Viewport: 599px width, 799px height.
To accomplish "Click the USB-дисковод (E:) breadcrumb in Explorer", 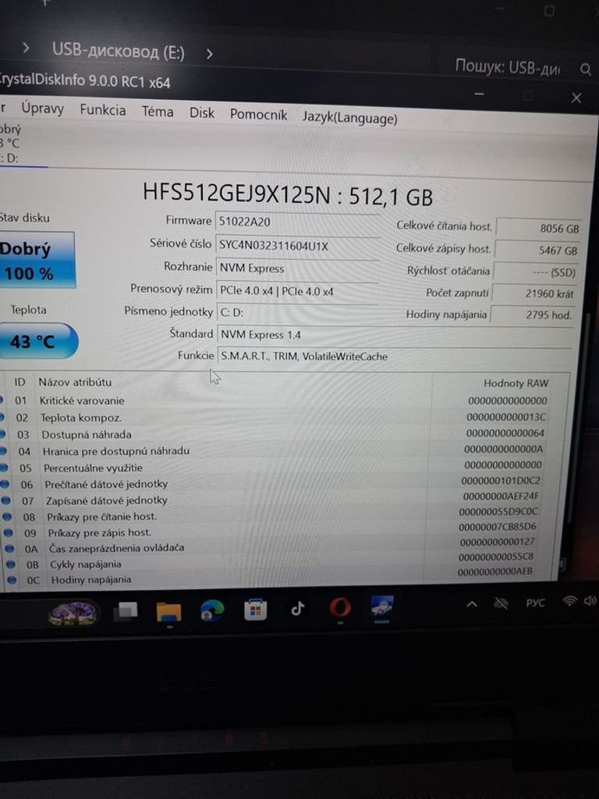I will tap(119, 51).
